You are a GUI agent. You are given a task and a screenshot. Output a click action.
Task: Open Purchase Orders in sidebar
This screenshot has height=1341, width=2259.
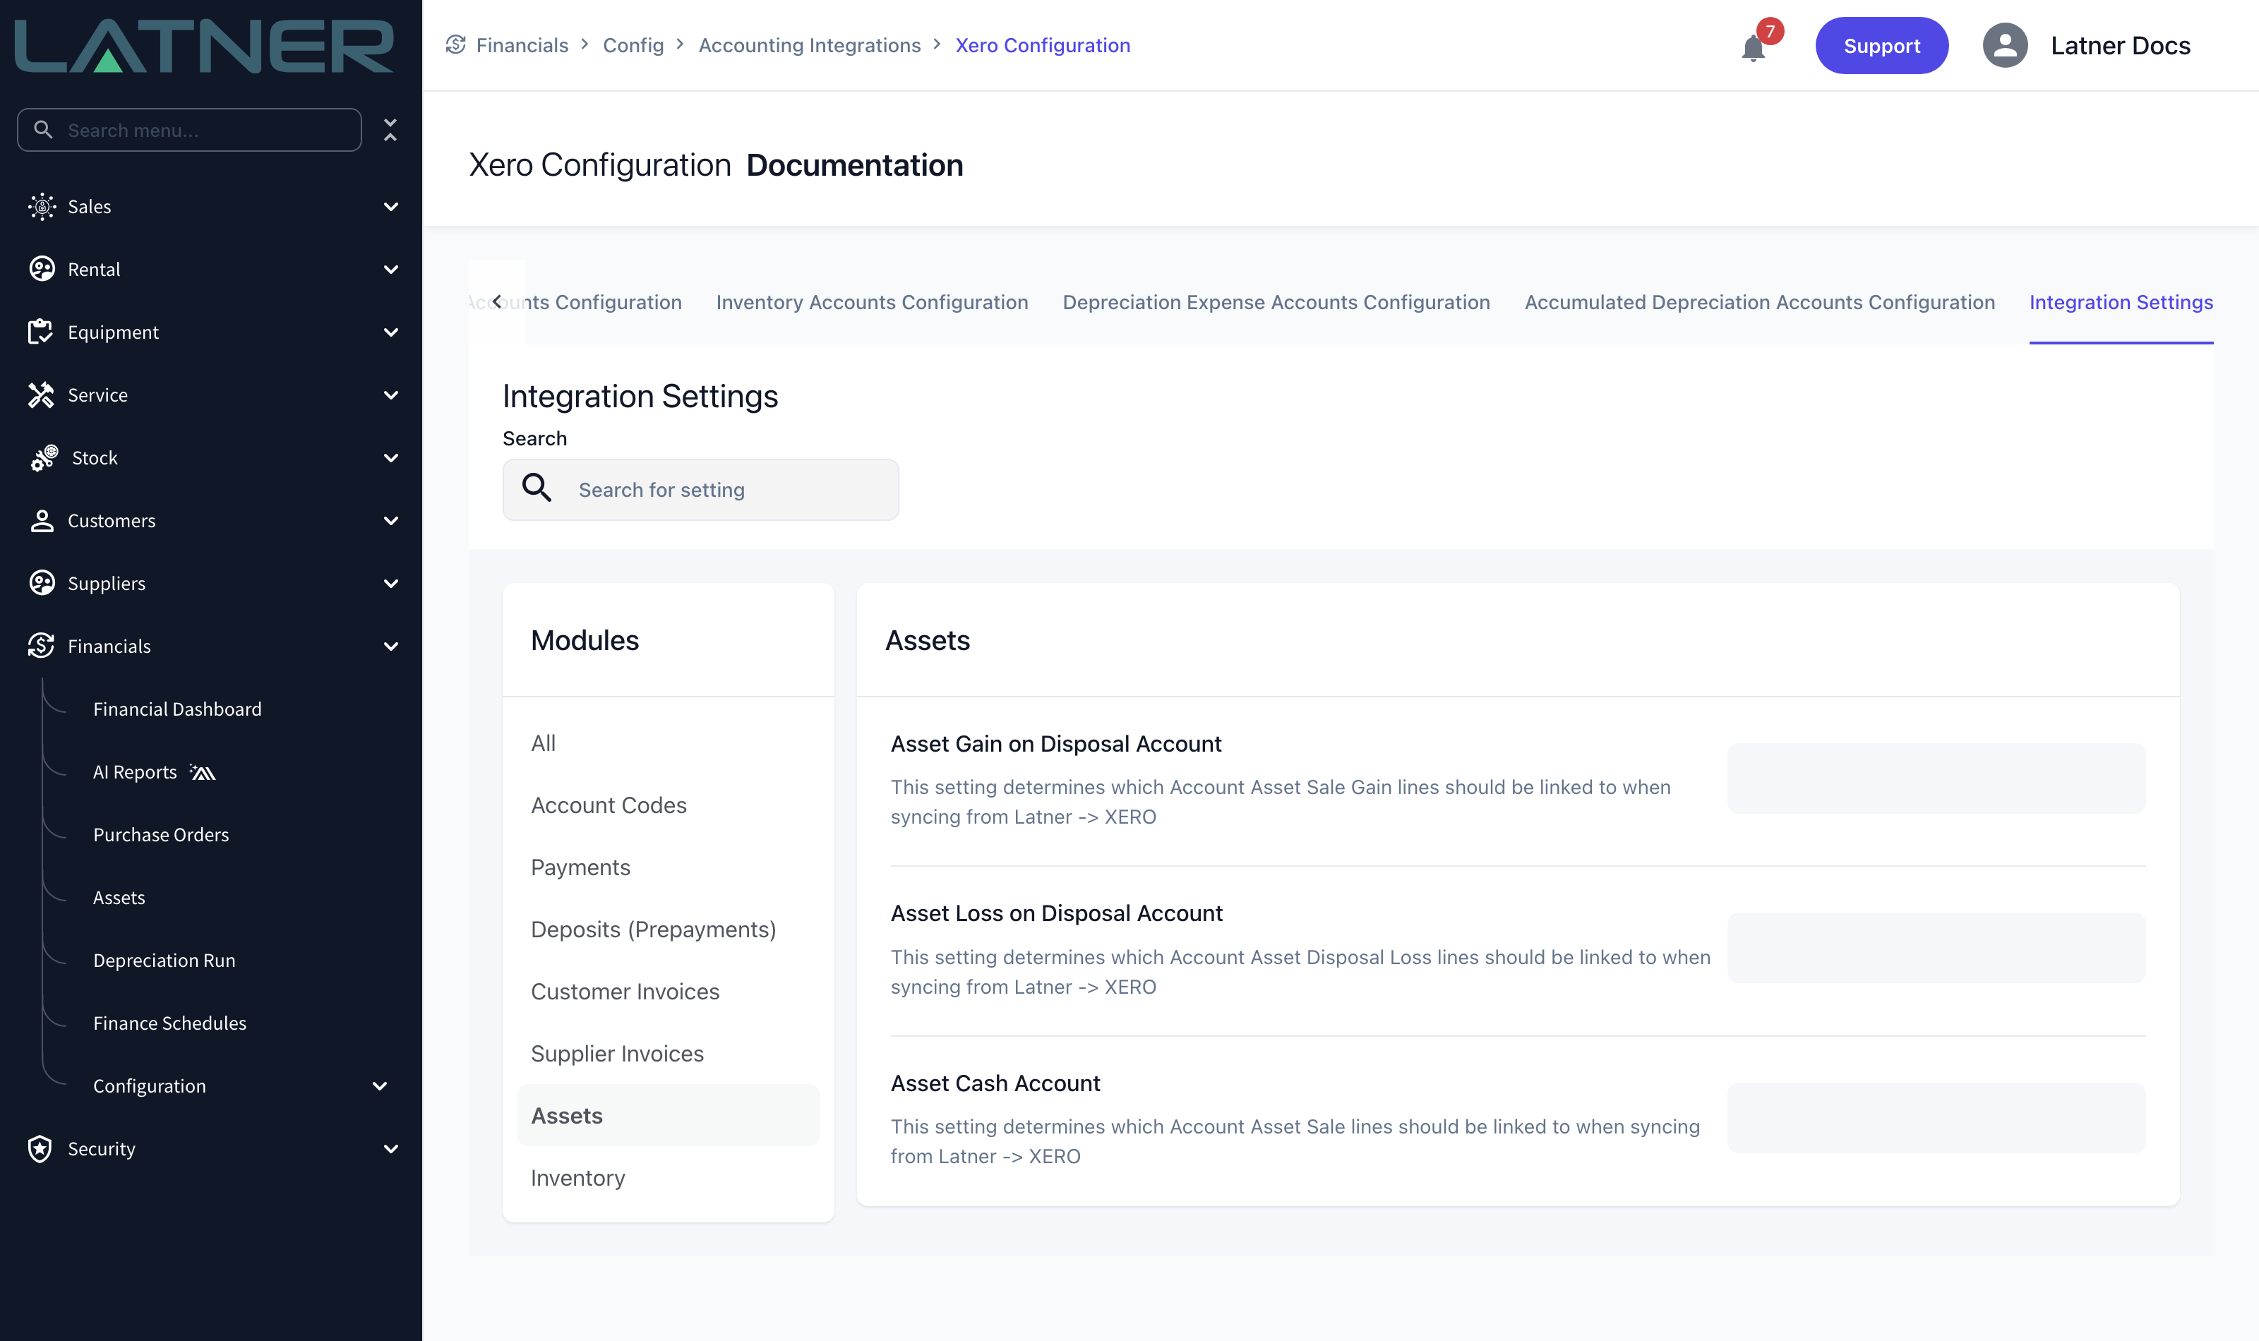pos(161,835)
